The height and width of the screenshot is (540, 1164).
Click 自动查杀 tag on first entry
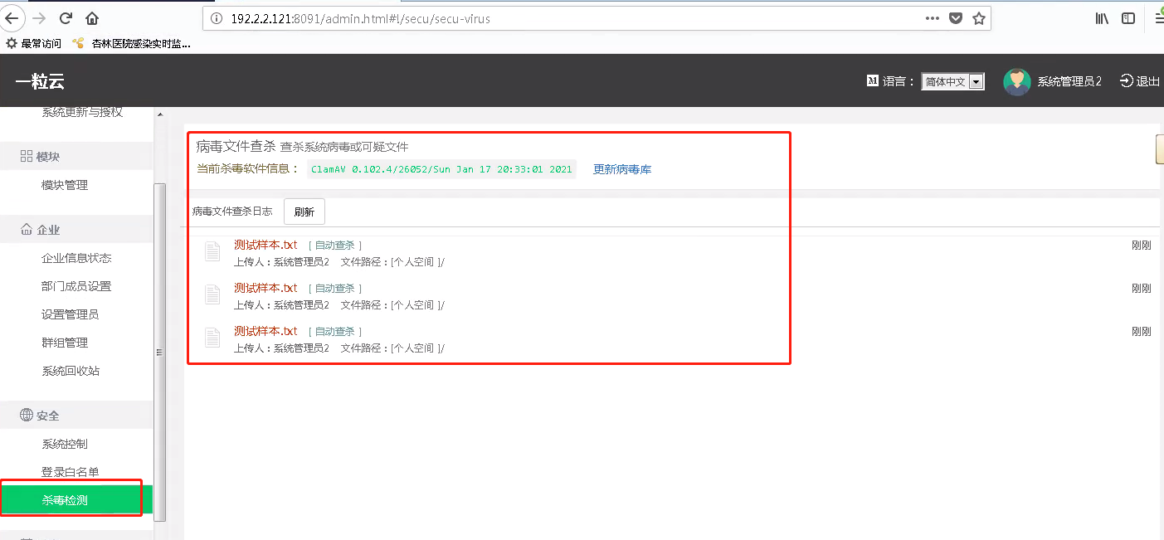coord(335,246)
